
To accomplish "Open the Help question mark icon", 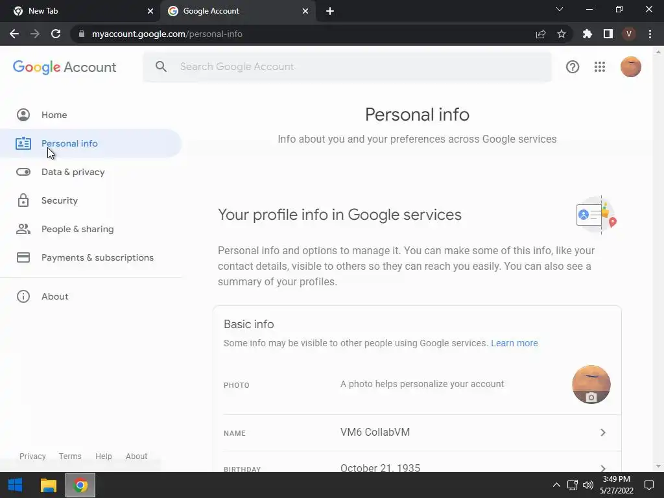I will pos(573,67).
